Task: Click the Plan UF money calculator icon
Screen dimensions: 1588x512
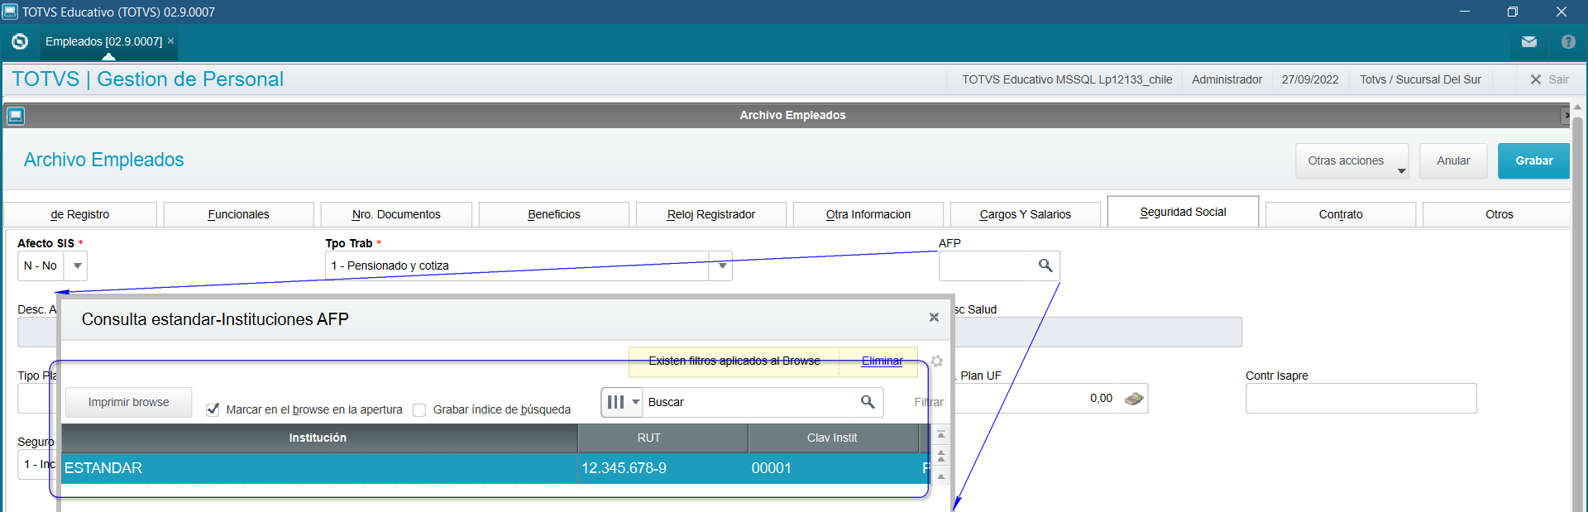Action: click(1134, 399)
